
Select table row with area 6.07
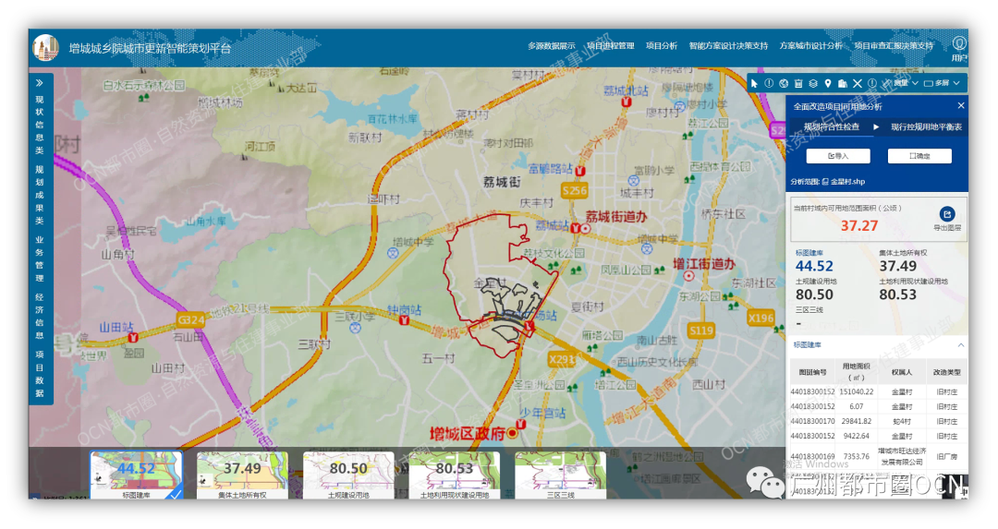pyautogui.click(x=879, y=406)
